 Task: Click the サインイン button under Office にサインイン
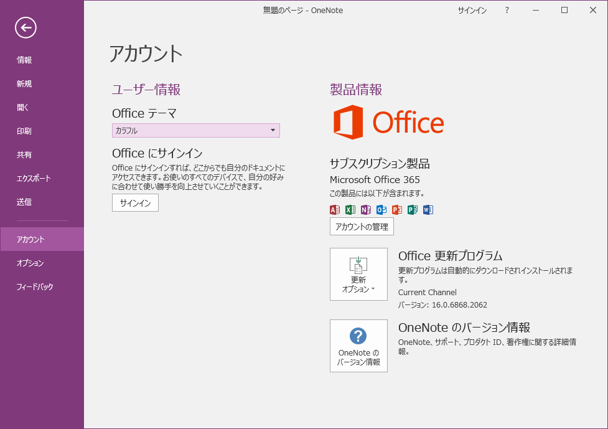135,202
